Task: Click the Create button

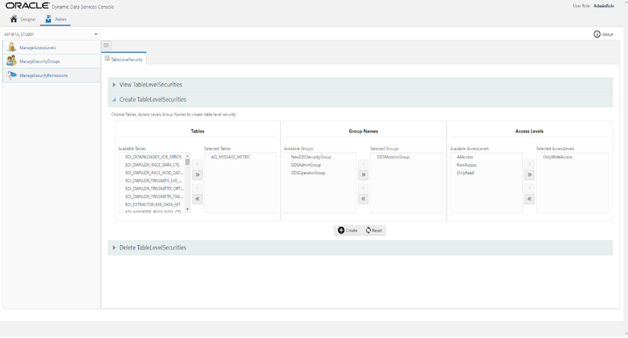Action: coord(347,230)
